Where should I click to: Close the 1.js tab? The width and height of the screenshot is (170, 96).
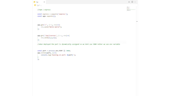(44, 2)
